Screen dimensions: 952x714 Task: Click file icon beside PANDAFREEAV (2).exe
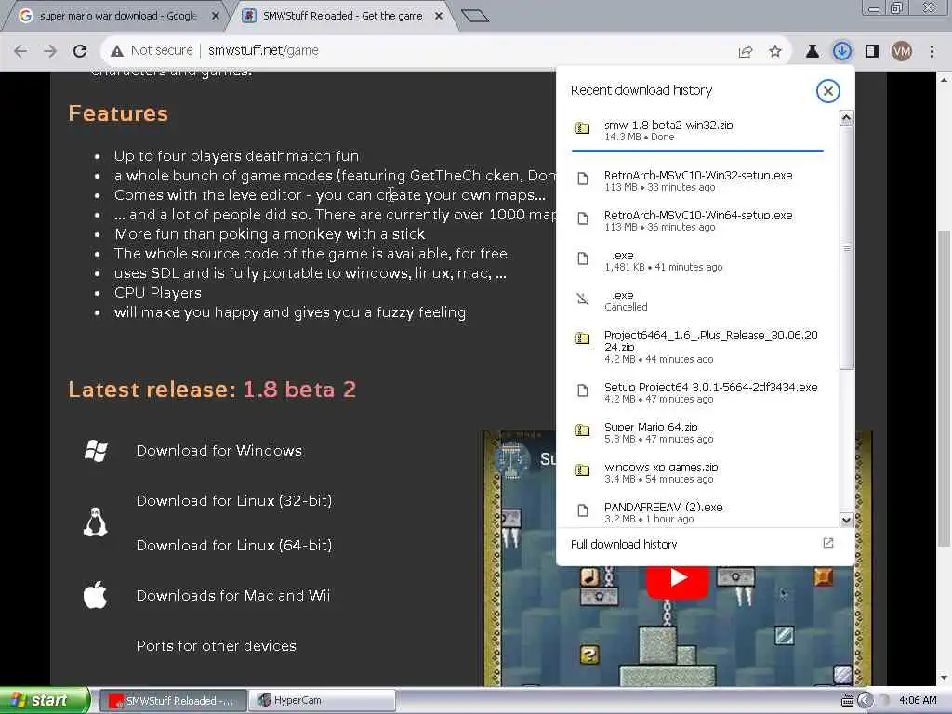click(x=582, y=510)
